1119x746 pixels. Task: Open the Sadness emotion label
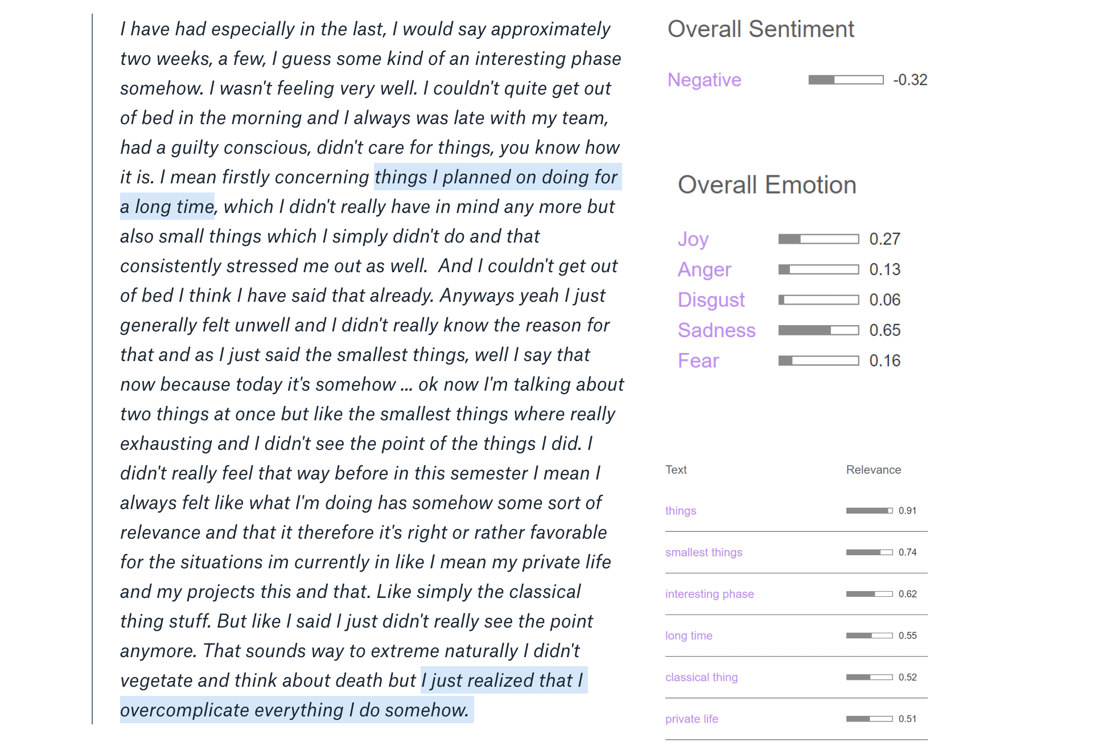717,330
